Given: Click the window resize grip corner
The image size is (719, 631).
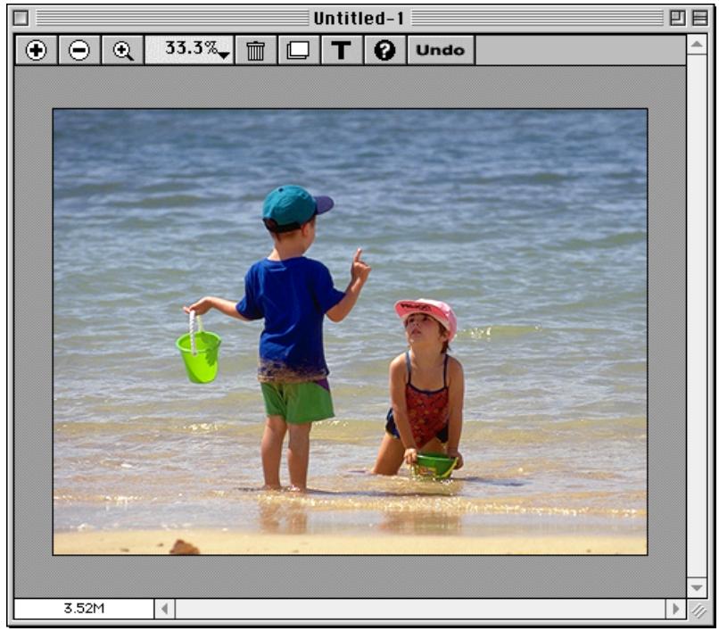Looking at the screenshot, I should [698, 610].
